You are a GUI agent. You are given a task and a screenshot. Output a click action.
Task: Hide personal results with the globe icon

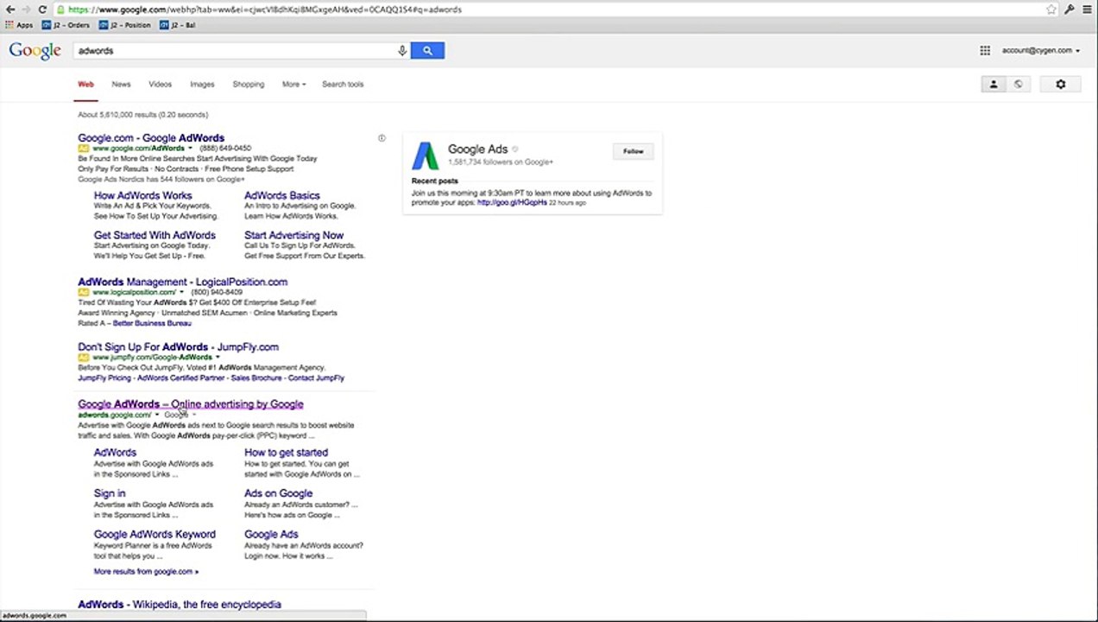pyautogui.click(x=1018, y=84)
